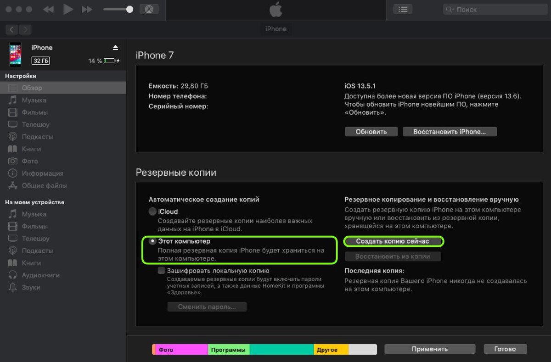The width and height of the screenshot is (551, 362).
Task: Open Телешоу under Настройки
Action: pyautogui.click(x=63, y=124)
